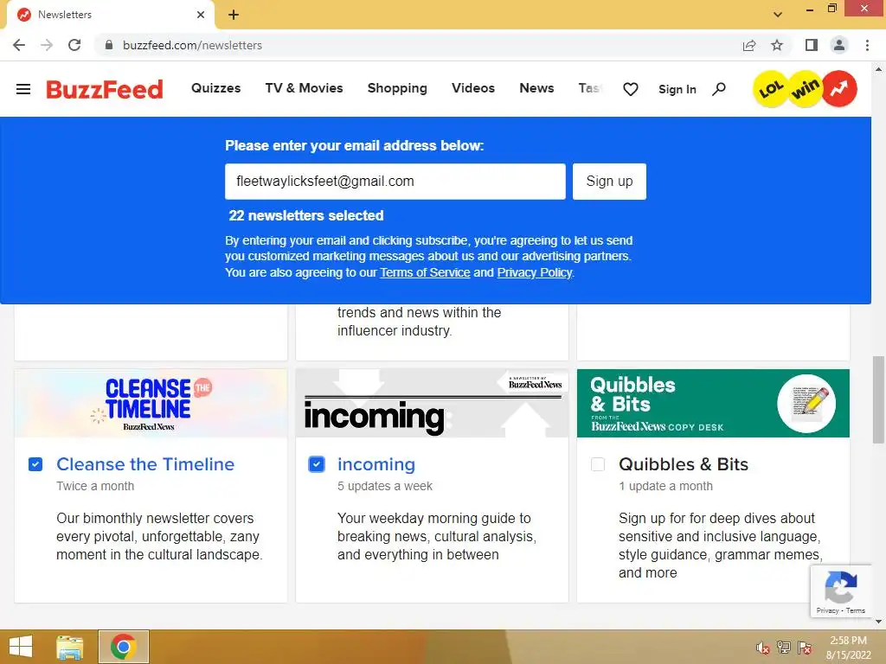Bookmark this page with star icon
This screenshot has height=664, width=886.
pos(777,45)
